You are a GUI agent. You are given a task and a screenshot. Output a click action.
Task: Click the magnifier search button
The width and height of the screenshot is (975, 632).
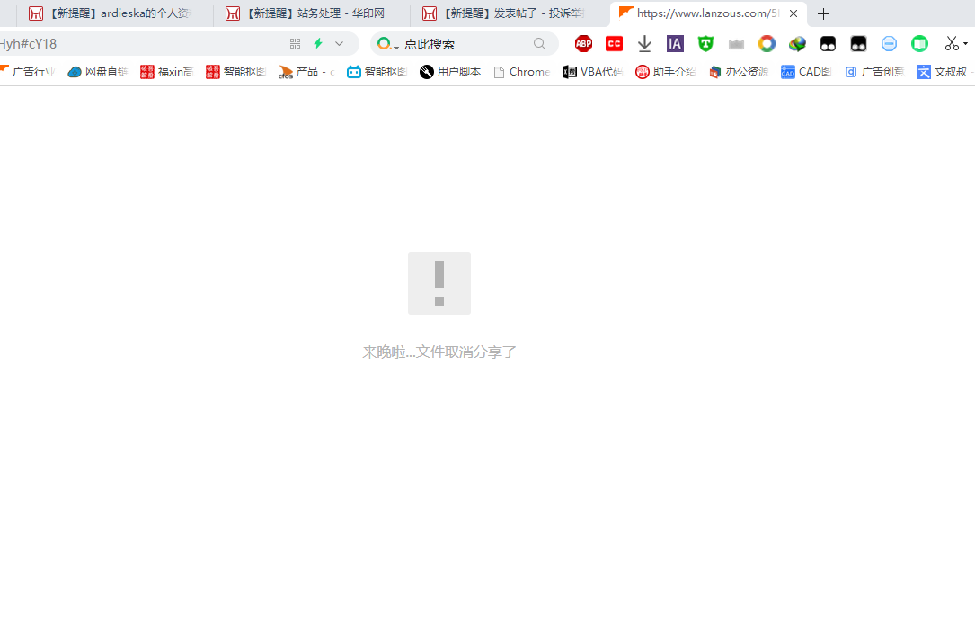(539, 43)
